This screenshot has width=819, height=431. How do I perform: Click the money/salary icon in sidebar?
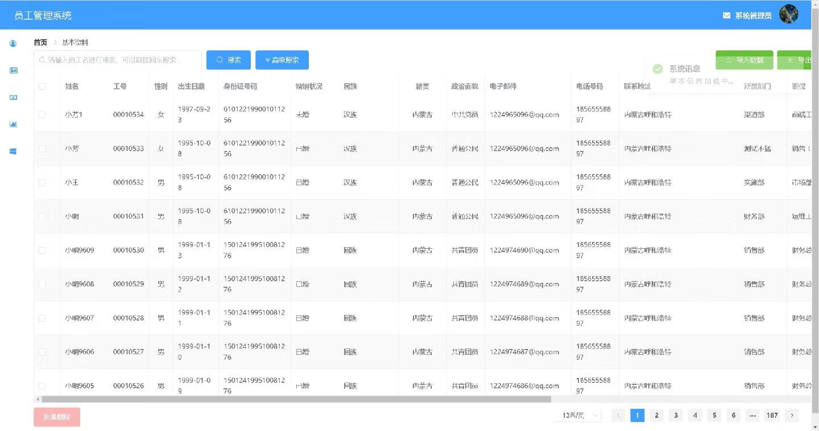click(x=13, y=97)
